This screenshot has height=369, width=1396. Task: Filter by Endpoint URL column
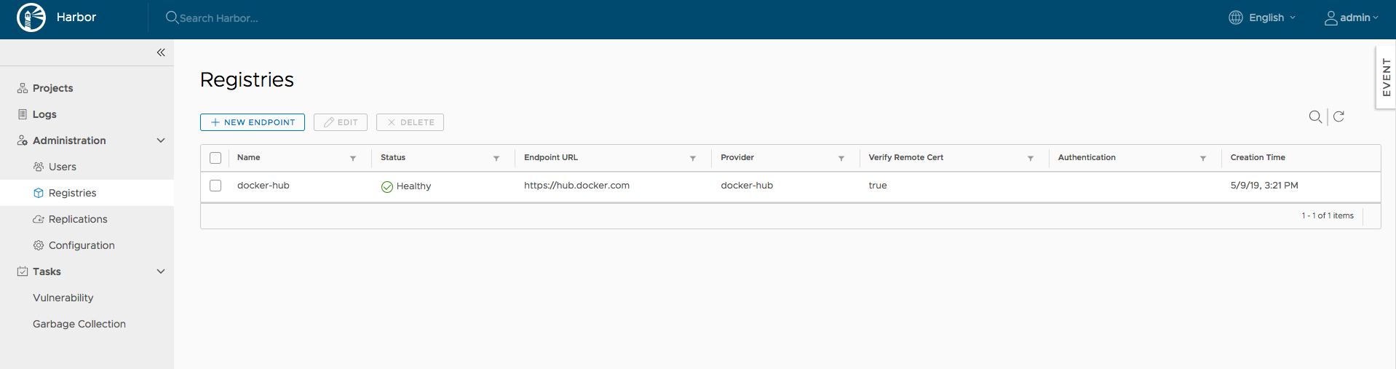[x=693, y=158]
